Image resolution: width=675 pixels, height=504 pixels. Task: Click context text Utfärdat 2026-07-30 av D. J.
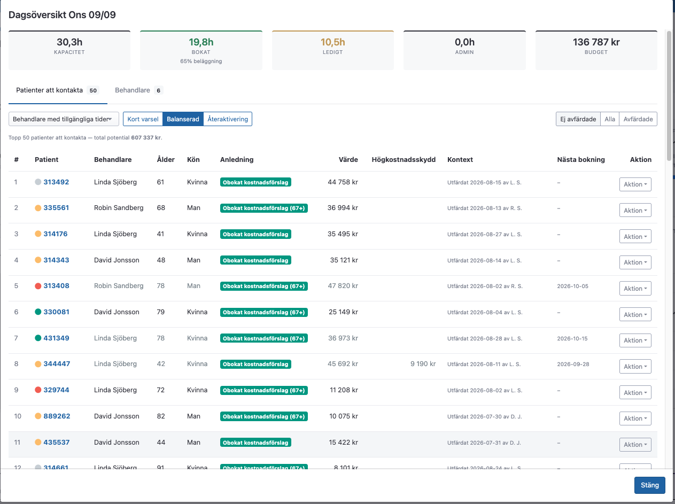[484, 416]
